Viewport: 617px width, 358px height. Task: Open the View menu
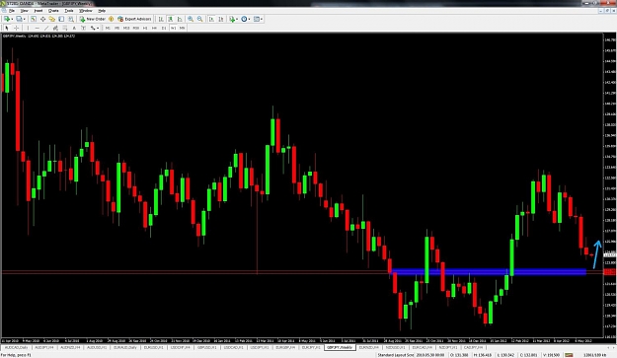24,11
